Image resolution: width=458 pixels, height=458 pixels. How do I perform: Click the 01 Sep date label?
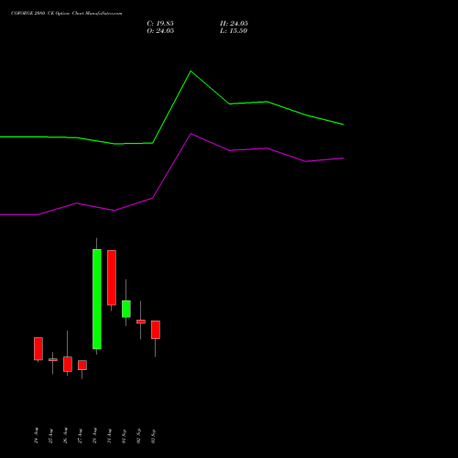click(x=124, y=436)
